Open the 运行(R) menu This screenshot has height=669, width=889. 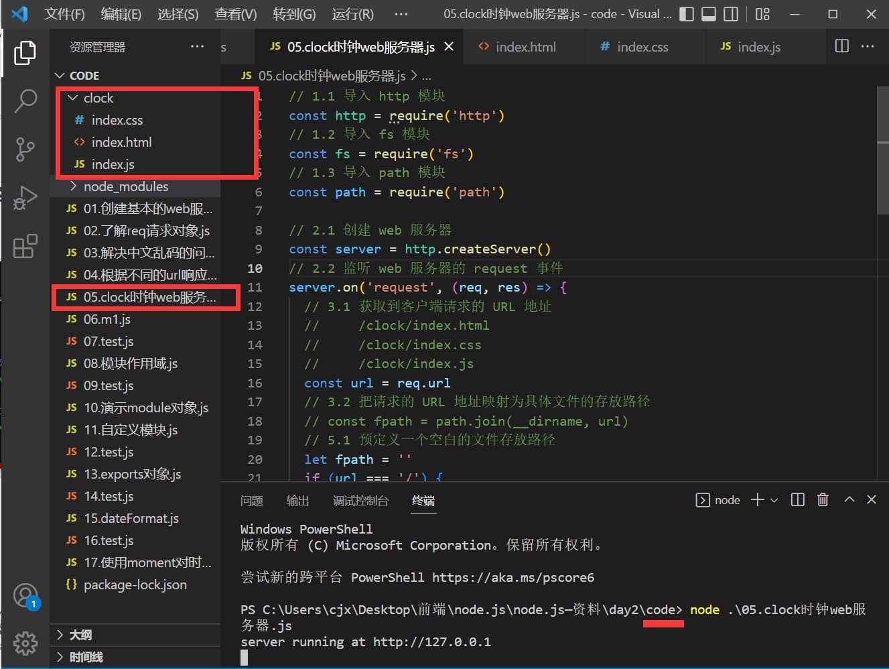tap(352, 14)
